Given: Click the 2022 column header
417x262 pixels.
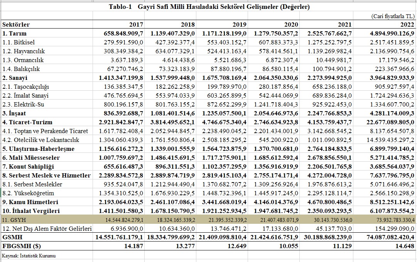Looking at the screenshot, I should tap(407, 24).
